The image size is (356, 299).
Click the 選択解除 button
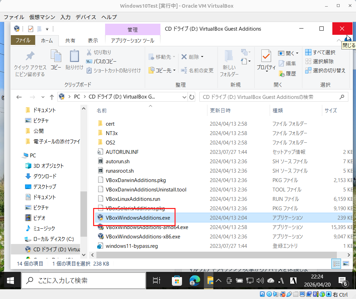point(319,61)
